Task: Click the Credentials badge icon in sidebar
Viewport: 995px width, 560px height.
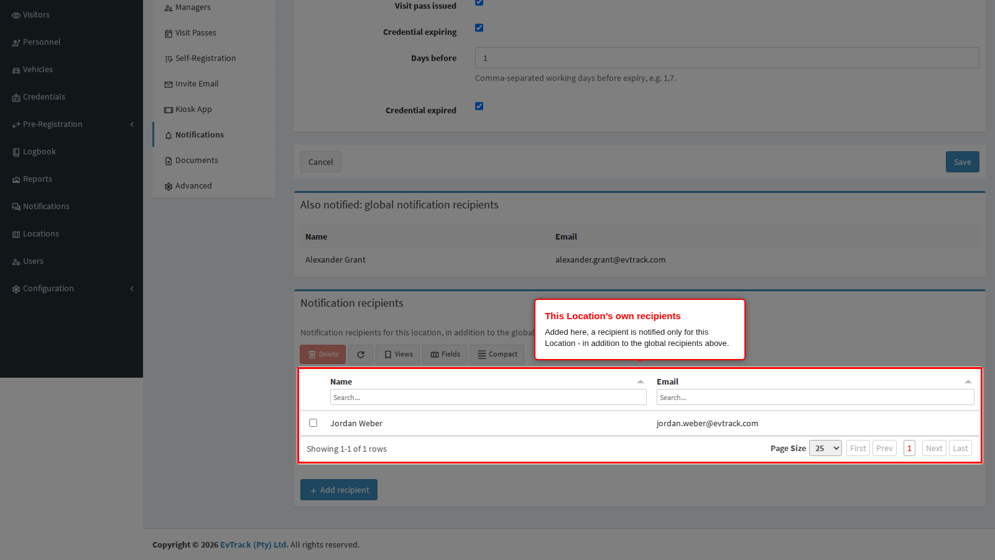Action: pyautogui.click(x=16, y=98)
